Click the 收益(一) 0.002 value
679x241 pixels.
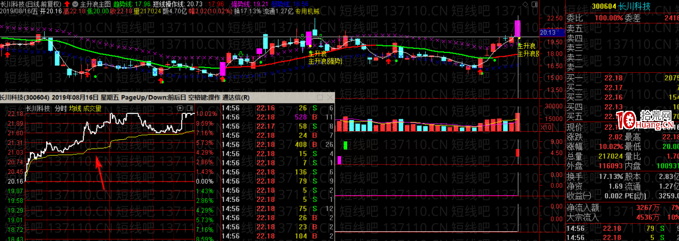point(613,196)
